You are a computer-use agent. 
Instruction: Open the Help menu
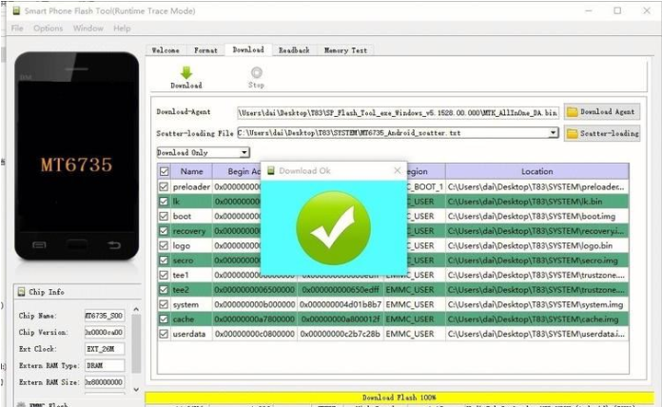[x=122, y=29]
